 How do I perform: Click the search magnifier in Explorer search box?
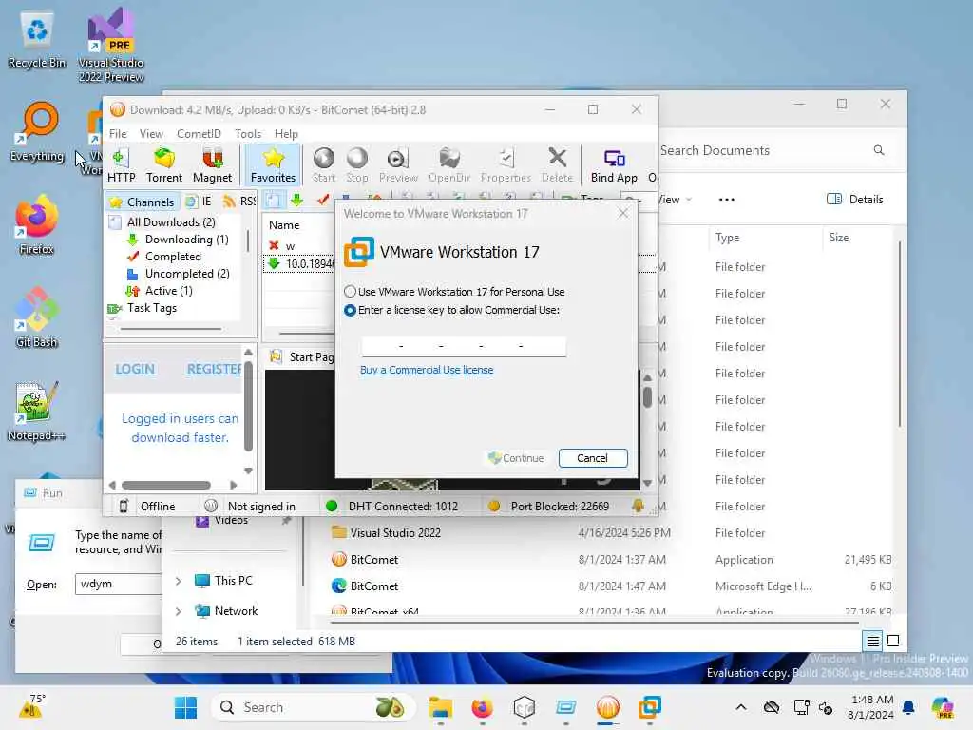point(879,150)
